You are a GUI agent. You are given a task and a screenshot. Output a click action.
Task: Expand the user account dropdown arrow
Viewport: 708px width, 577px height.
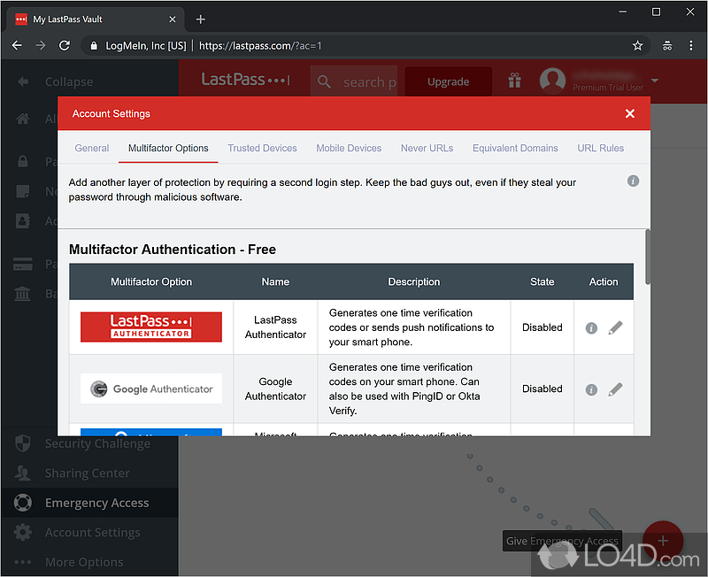pyautogui.click(x=655, y=81)
